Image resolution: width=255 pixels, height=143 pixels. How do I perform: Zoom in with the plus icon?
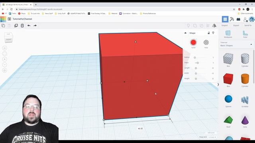pyautogui.click(x=5, y=59)
